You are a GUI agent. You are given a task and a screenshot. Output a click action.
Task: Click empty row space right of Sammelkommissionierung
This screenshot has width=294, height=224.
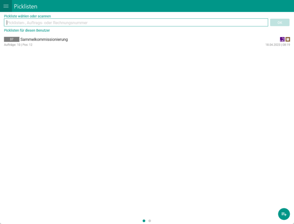click(172, 39)
